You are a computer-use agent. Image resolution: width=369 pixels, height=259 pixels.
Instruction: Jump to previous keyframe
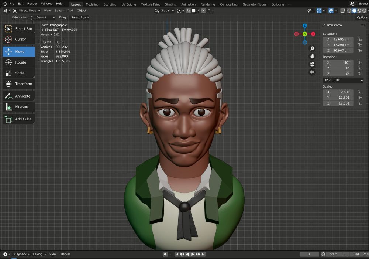(182, 254)
